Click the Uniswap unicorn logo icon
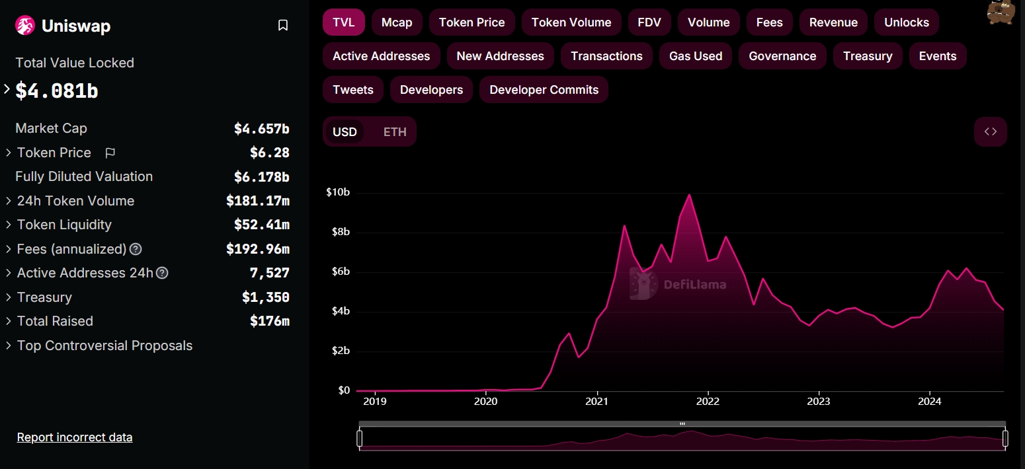This screenshot has height=469, width=1025. coord(25,26)
